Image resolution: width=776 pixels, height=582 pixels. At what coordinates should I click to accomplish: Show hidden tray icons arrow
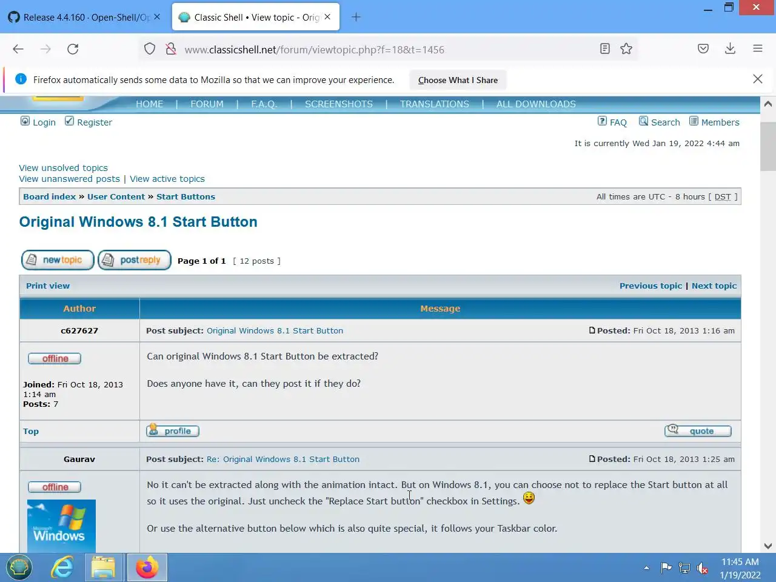tap(646, 568)
